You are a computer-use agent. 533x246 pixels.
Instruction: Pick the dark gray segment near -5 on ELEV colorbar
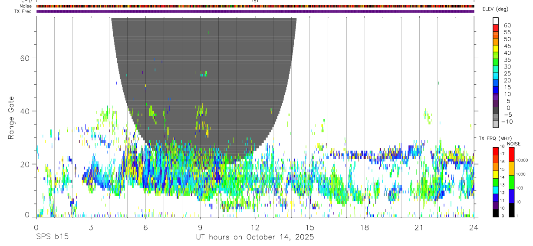[496, 110]
